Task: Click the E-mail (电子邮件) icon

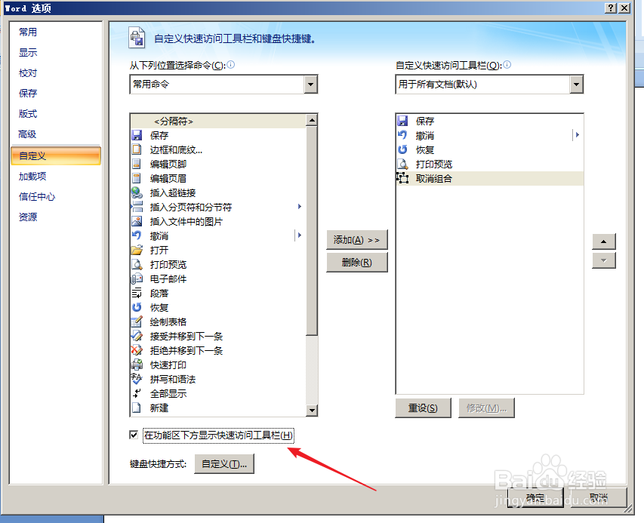Action: pos(137,278)
